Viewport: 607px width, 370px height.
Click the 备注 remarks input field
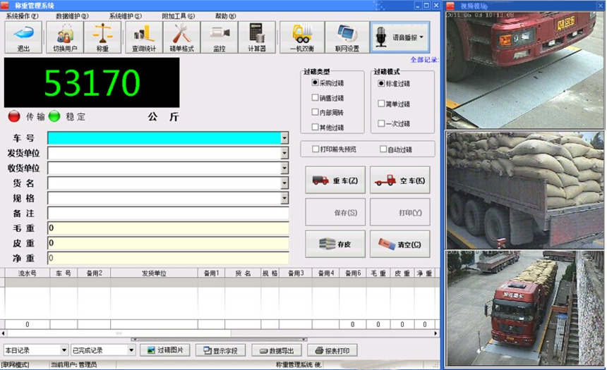coord(168,213)
